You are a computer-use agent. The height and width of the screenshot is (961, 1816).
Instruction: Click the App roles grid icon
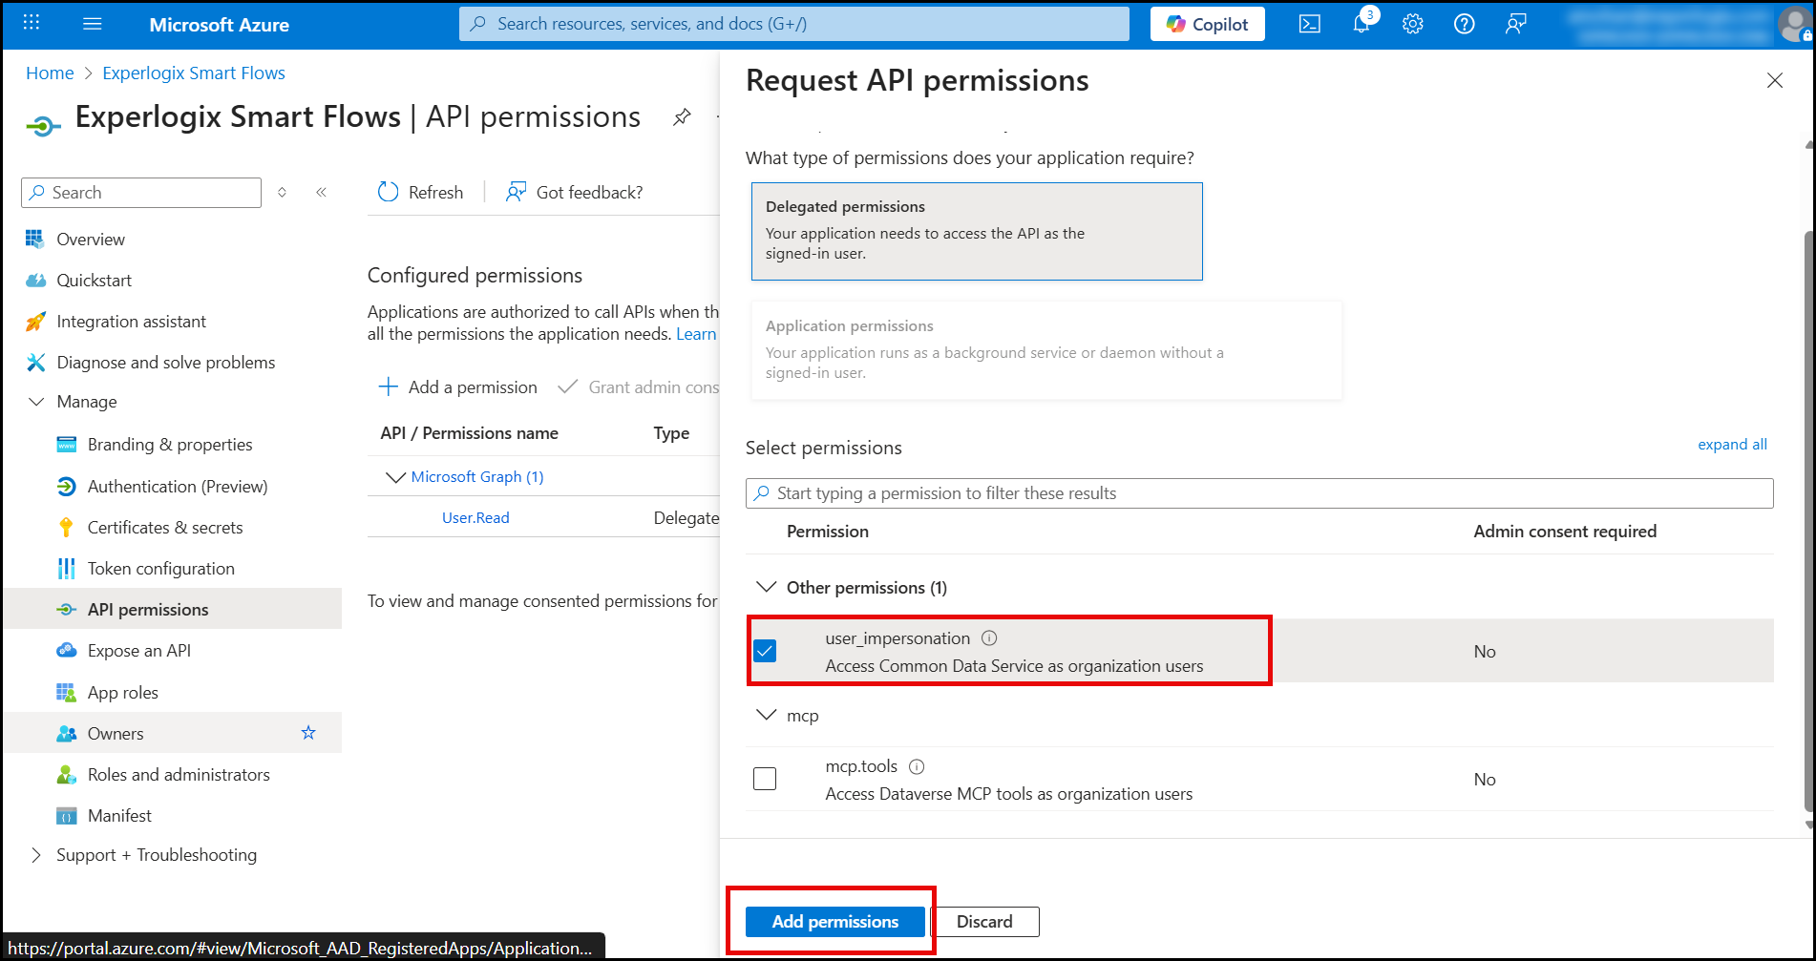66,692
